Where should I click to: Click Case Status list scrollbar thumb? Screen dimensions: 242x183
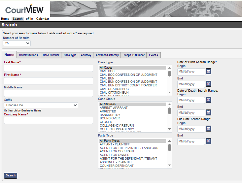(x=169, y=111)
